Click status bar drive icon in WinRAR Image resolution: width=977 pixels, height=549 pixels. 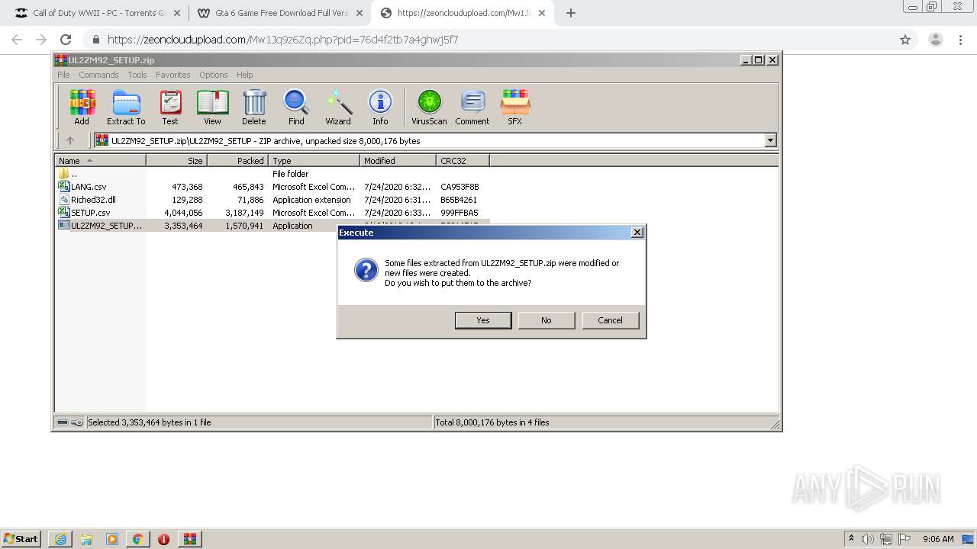pyautogui.click(x=63, y=422)
